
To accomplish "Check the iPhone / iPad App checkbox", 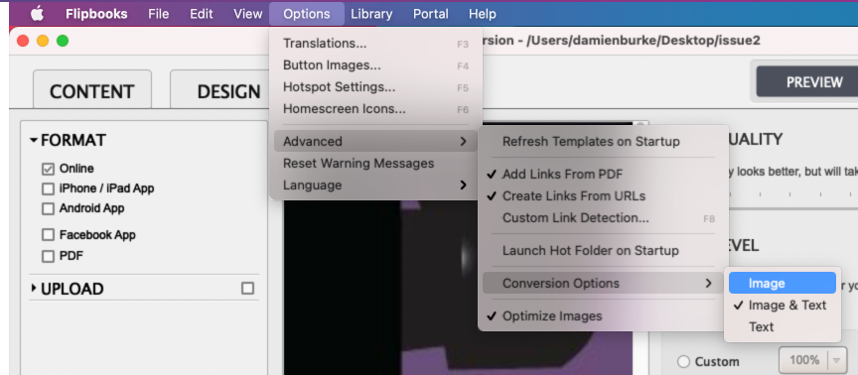I will coord(48,189).
